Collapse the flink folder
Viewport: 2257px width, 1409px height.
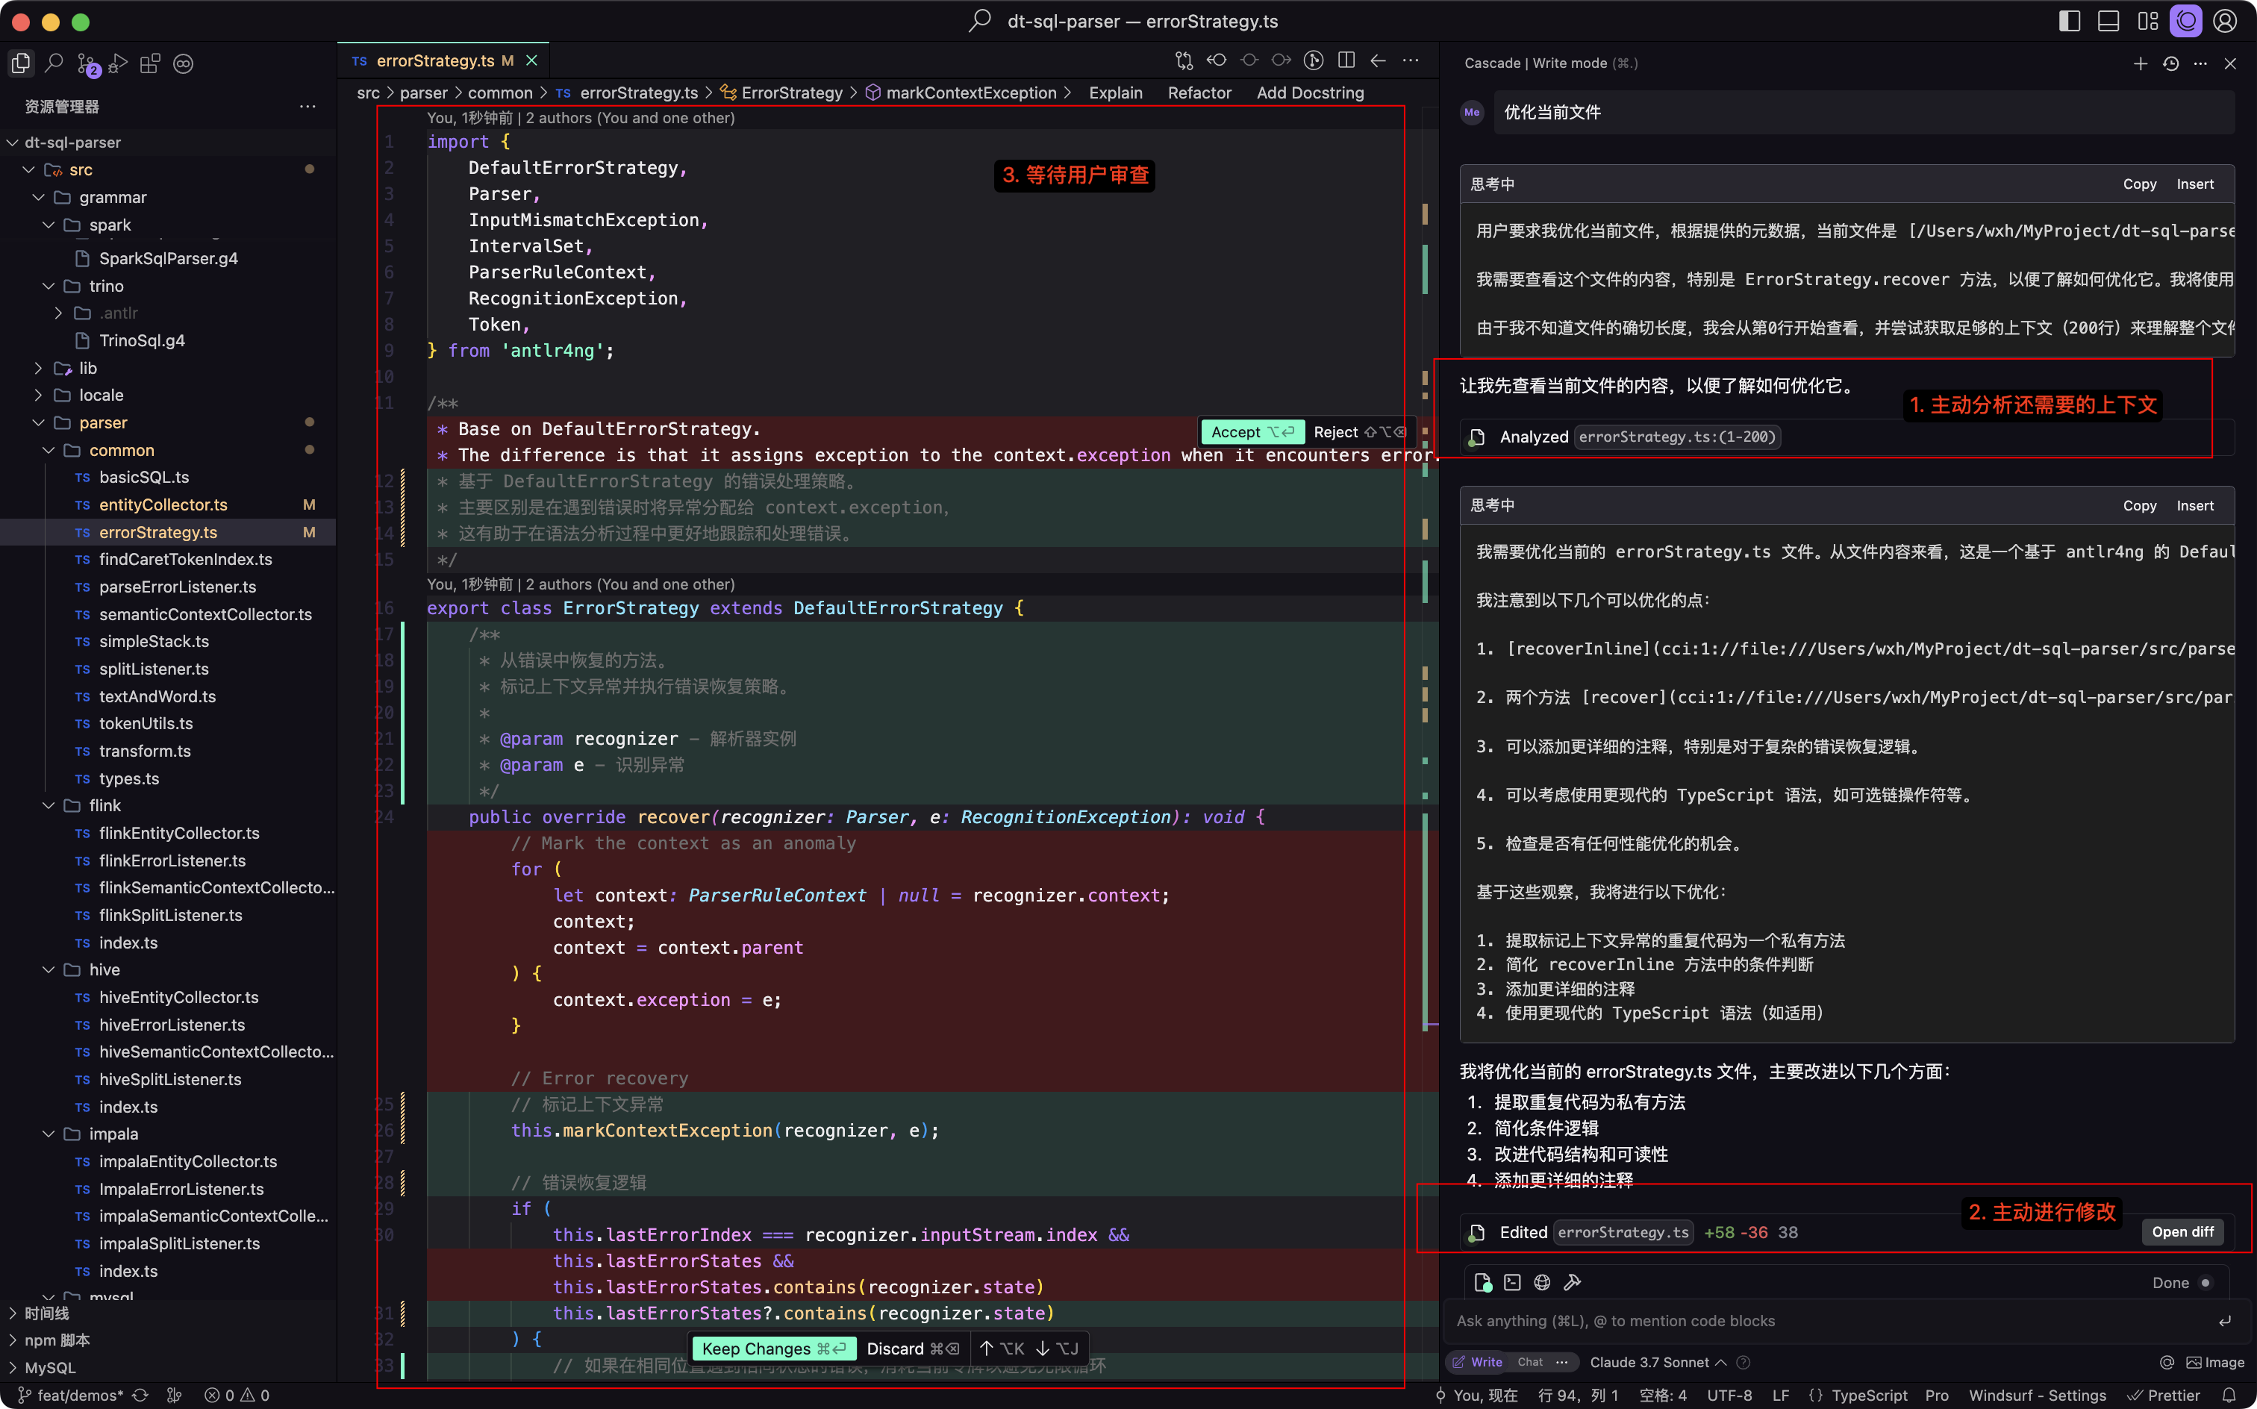[104, 805]
